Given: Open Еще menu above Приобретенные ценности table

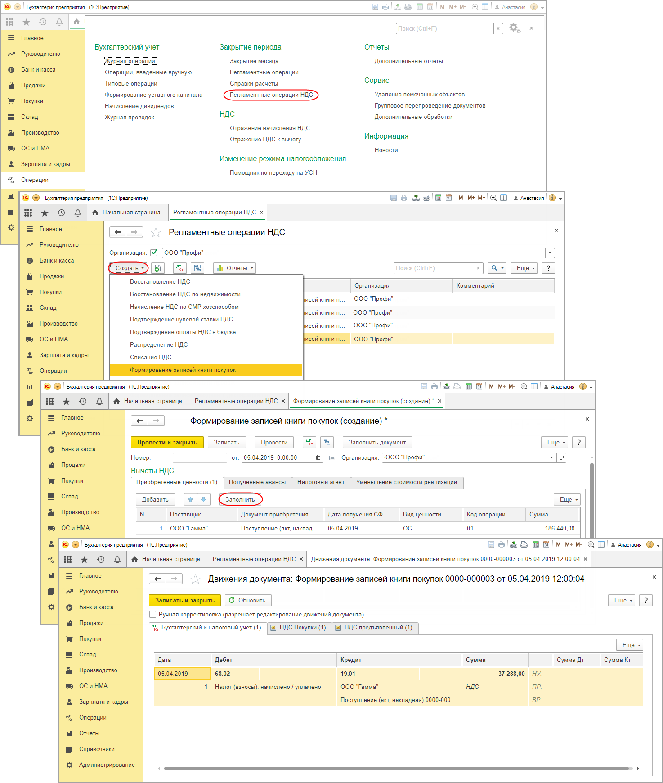Looking at the screenshot, I should [x=568, y=499].
